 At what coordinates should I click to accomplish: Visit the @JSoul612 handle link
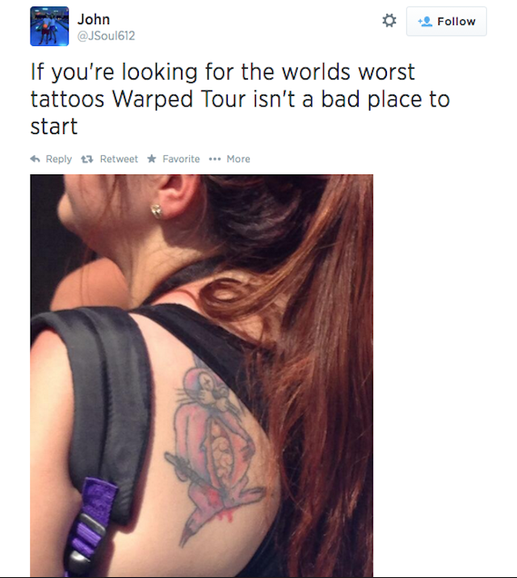click(x=106, y=36)
